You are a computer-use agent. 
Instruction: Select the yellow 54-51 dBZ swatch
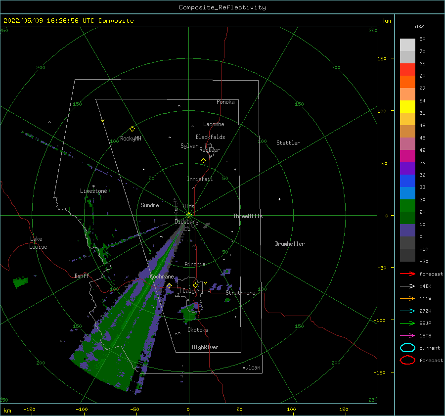pyautogui.click(x=407, y=107)
